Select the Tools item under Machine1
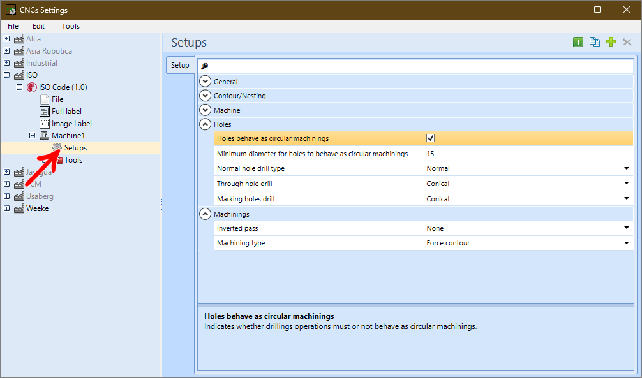The width and height of the screenshot is (642, 378). point(73,160)
